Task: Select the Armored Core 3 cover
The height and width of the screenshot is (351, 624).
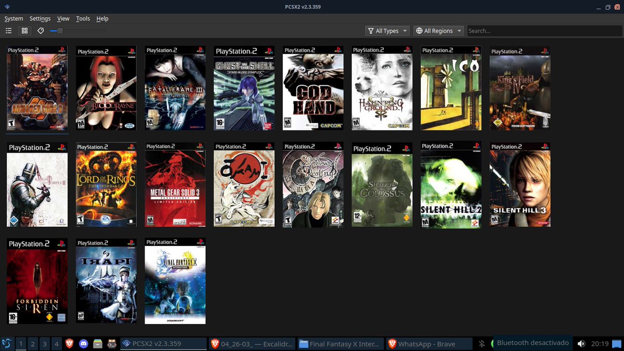Action: click(x=37, y=88)
